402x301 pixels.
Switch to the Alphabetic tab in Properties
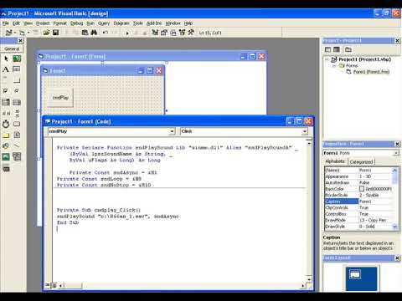pyautogui.click(x=335, y=161)
